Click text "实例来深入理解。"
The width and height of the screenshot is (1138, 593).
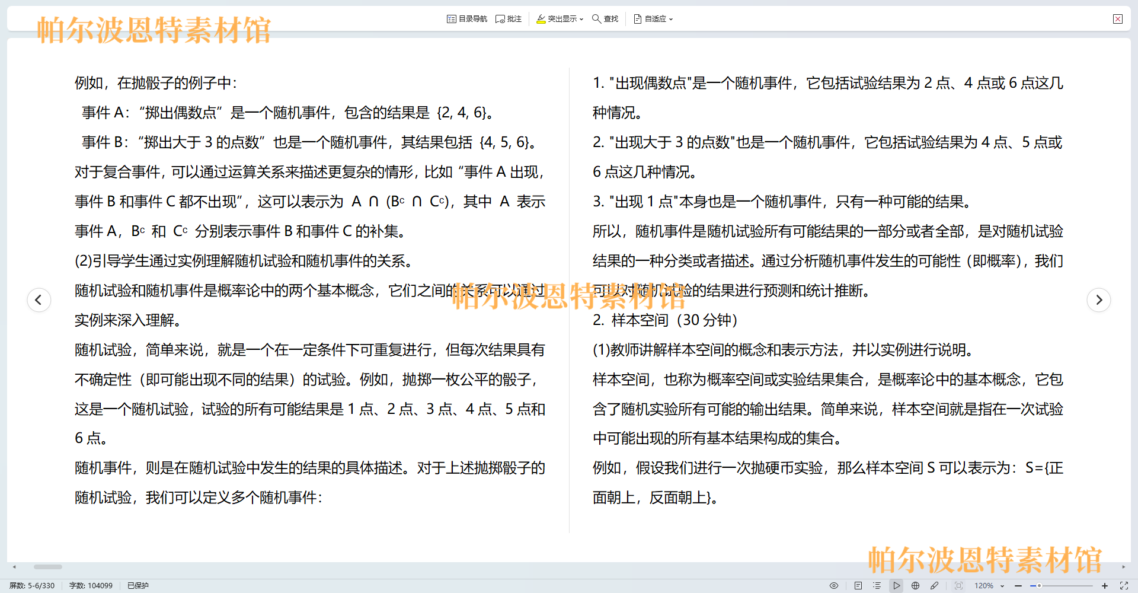click(x=128, y=320)
